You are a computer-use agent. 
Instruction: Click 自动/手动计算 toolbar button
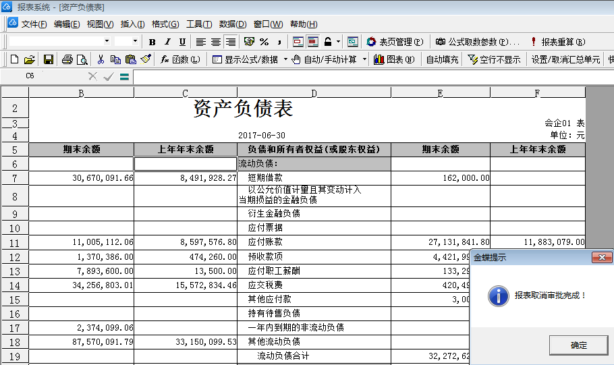tap(325, 59)
